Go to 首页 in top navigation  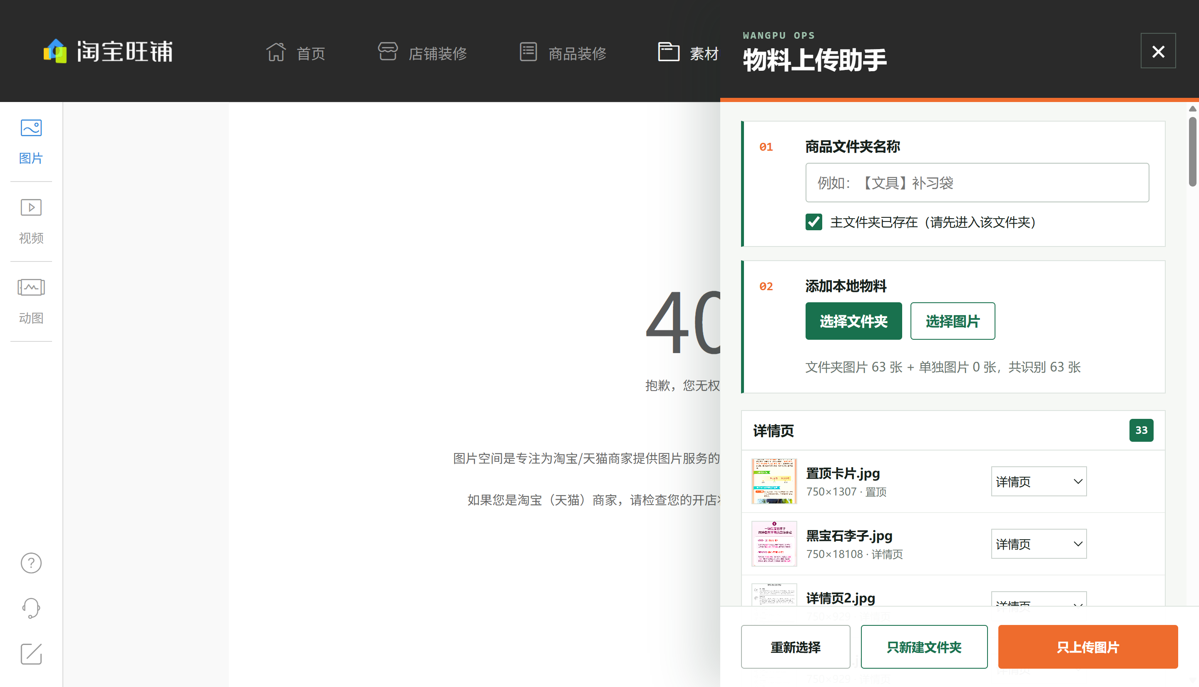pyautogui.click(x=311, y=53)
